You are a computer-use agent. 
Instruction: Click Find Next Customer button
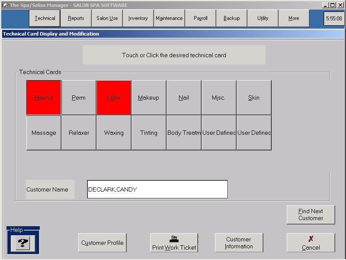(x=311, y=214)
